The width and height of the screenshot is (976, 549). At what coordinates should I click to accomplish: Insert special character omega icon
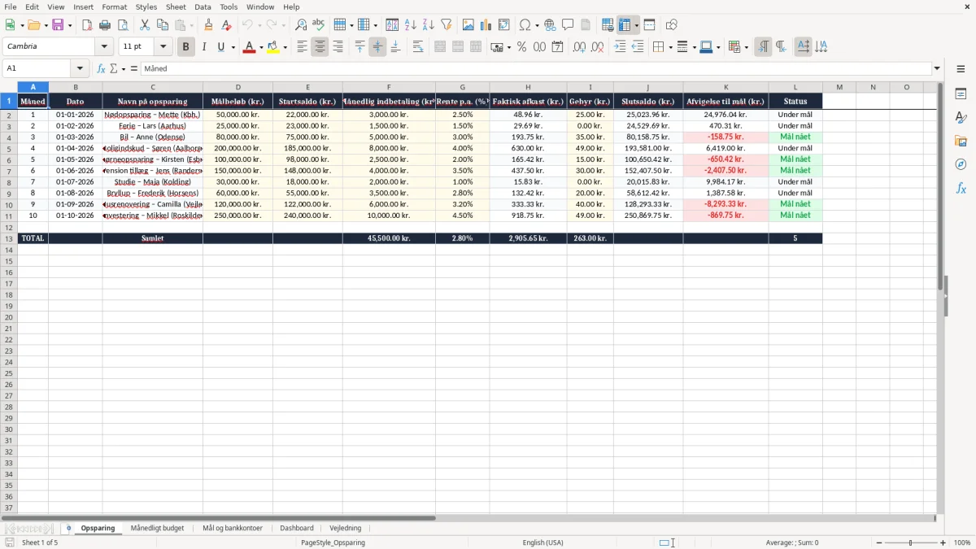point(525,25)
